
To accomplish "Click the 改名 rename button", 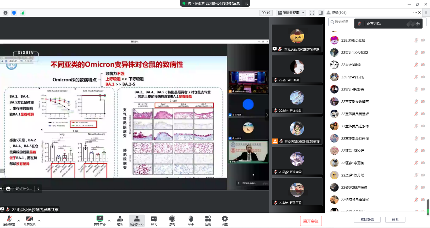I will [395, 219].
